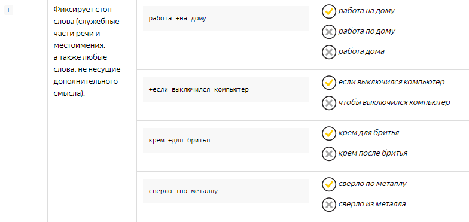Click gray cross icon beside работа дома

[329, 52]
